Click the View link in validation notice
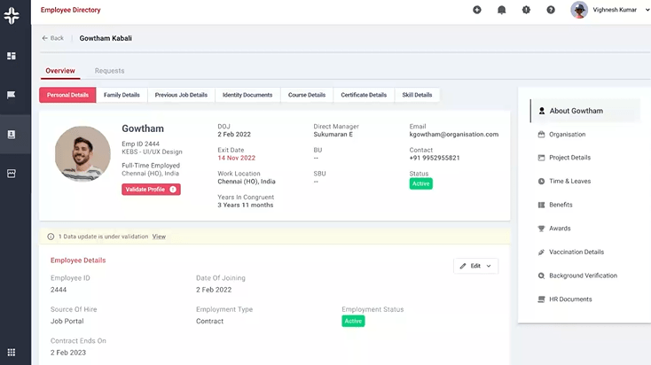Viewport: 651px width, 365px height. click(x=159, y=237)
